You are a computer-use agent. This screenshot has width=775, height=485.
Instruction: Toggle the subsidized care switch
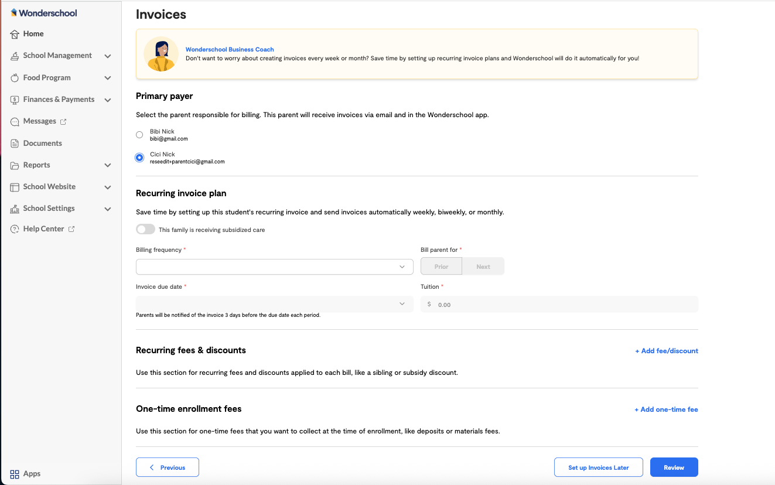(145, 230)
